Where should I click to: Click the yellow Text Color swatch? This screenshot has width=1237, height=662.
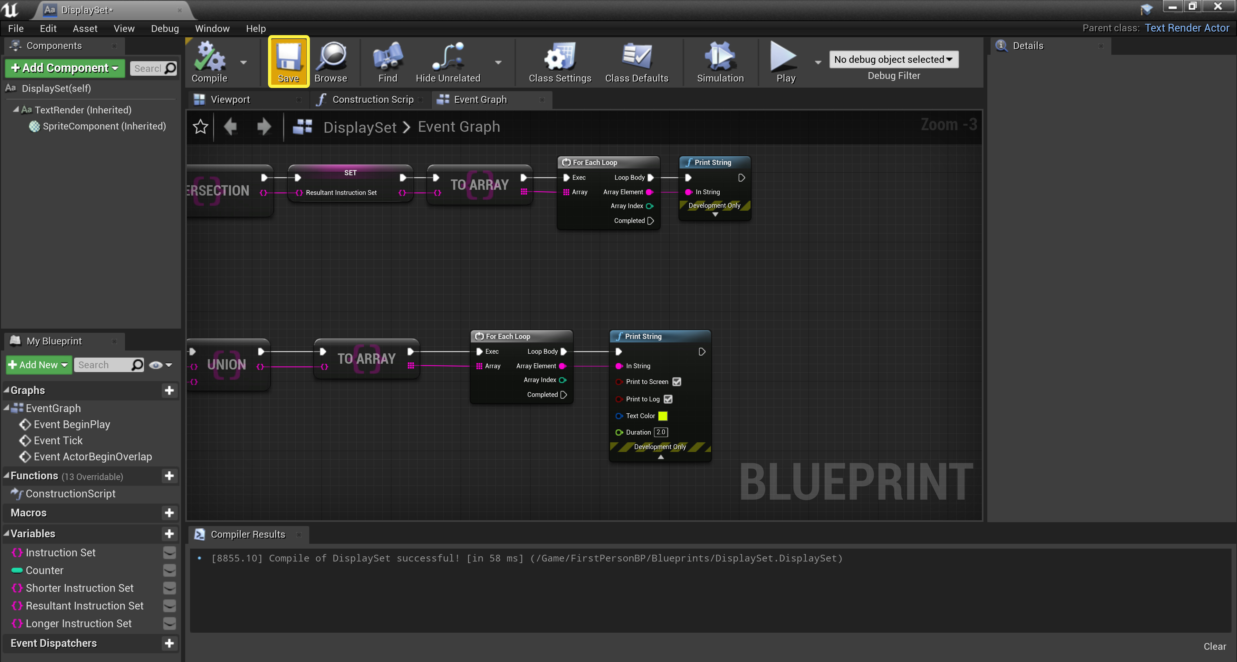pyautogui.click(x=663, y=416)
